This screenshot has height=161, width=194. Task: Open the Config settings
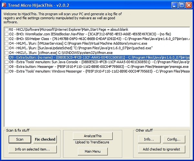coord(174,139)
